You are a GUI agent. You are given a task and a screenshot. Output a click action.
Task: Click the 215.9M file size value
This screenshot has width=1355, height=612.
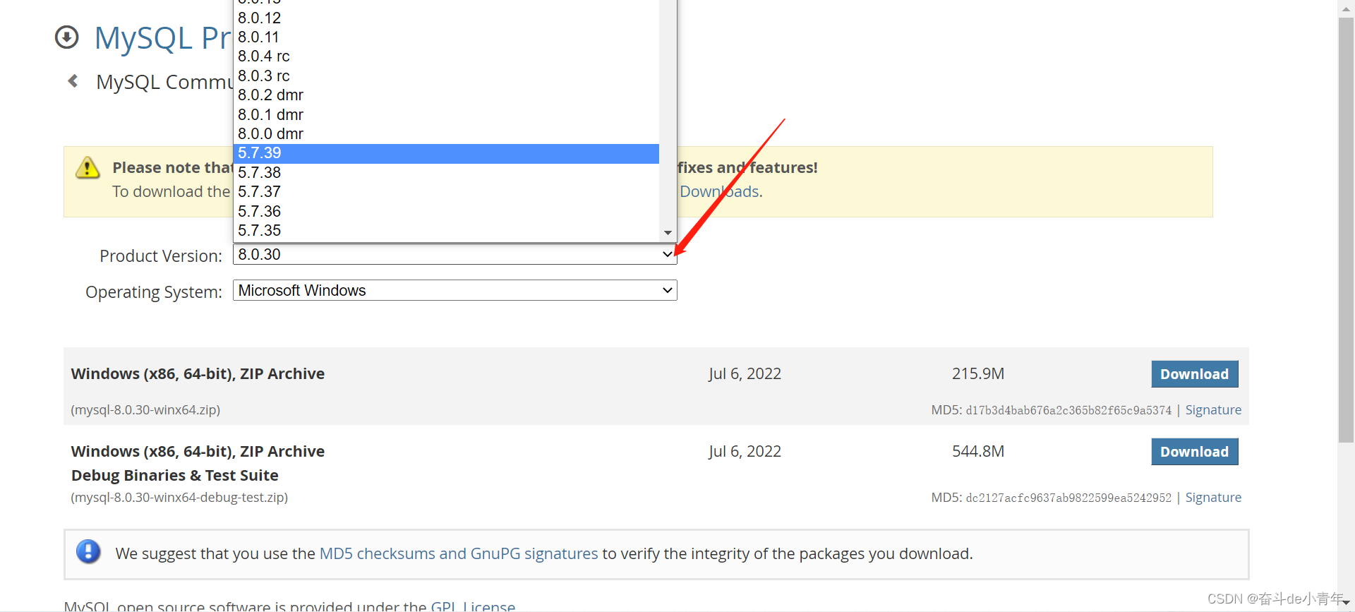pos(978,373)
